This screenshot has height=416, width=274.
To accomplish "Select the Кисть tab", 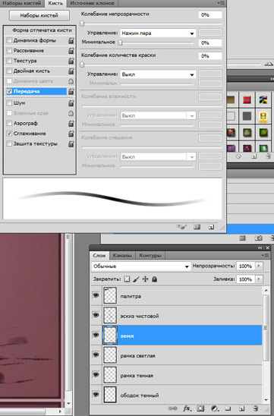I will pyautogui.click(x=55, y=3).
